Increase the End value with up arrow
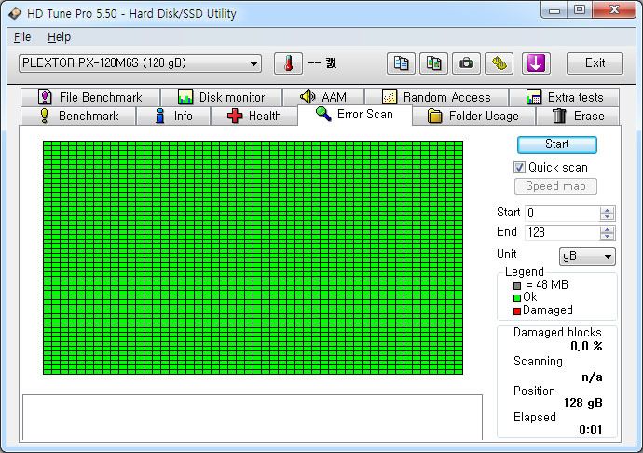 (607, 229)
